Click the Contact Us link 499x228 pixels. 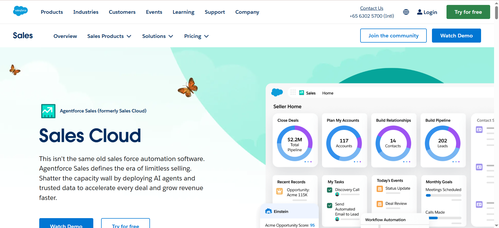(372, 8)
